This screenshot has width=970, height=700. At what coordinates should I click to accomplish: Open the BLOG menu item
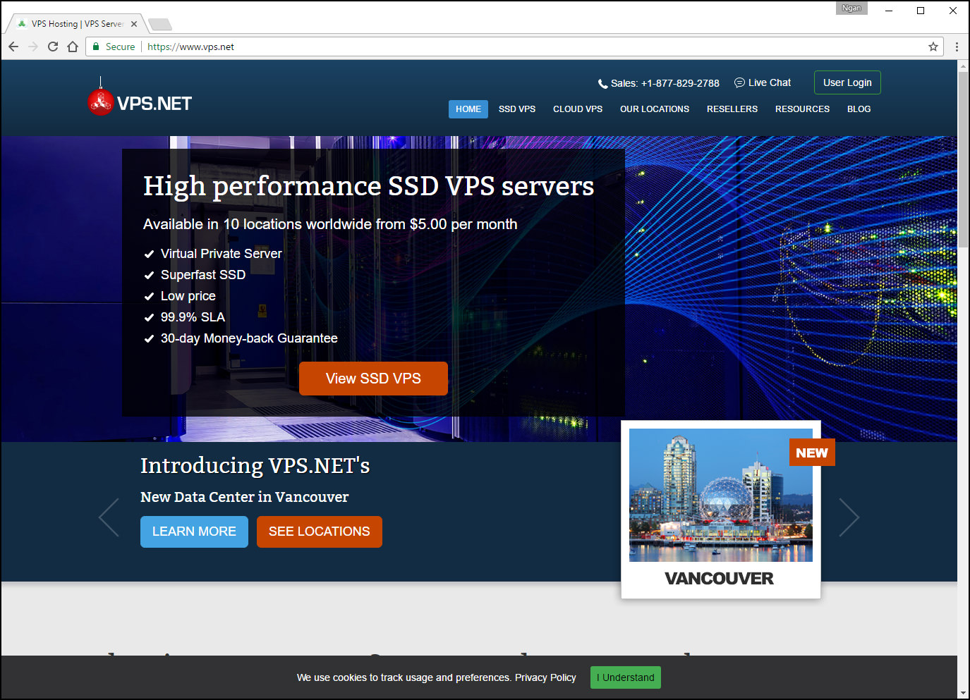point(859,109)
